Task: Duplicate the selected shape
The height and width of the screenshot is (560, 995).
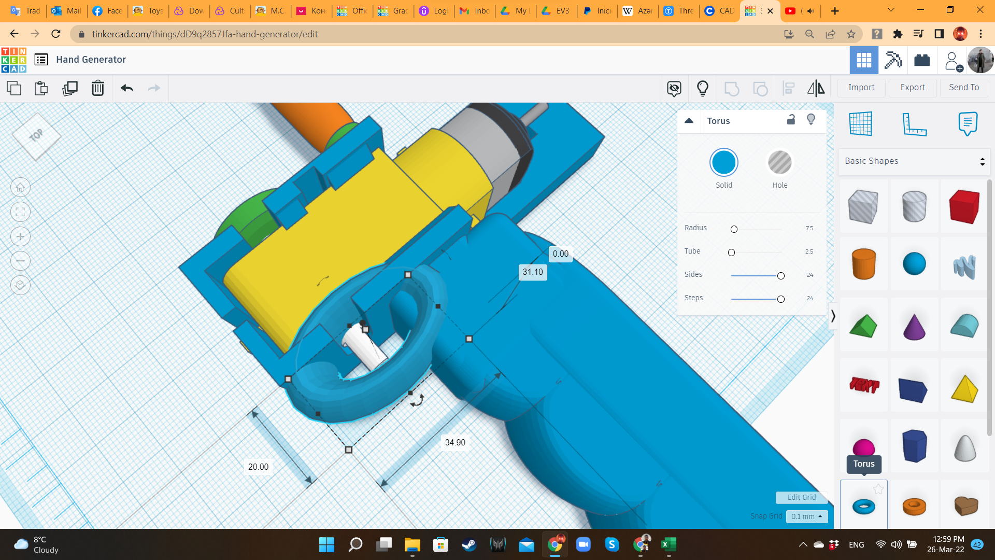Action: (70, 88)
